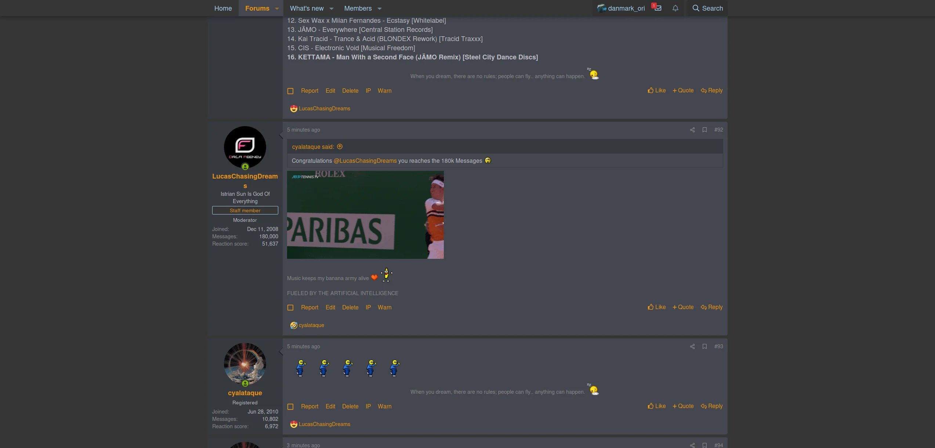Open cyalataque's profile avatar

point(245,364)
